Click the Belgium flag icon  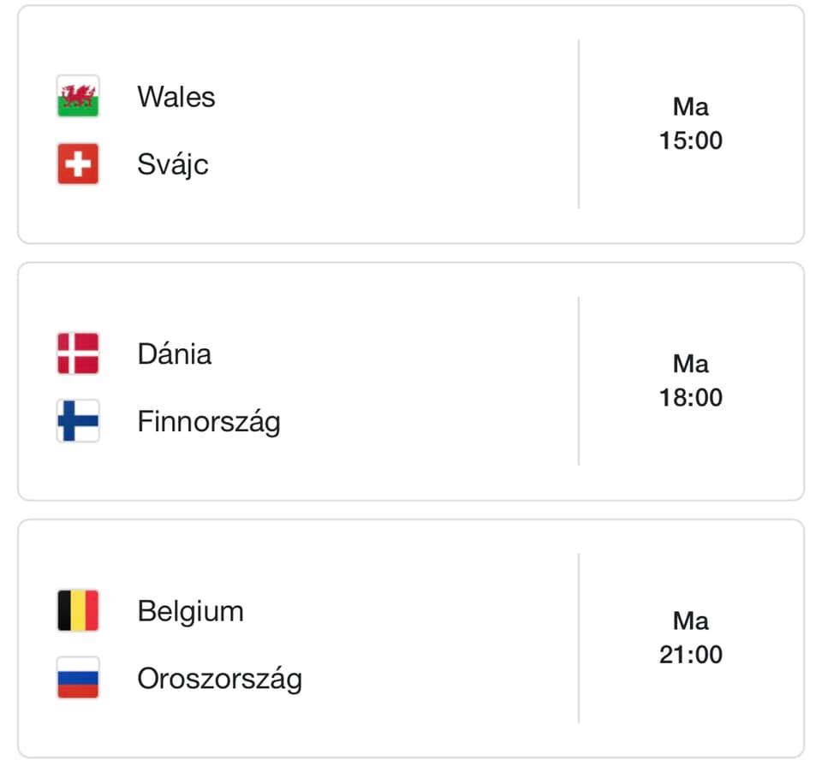(x=78, y=610)
